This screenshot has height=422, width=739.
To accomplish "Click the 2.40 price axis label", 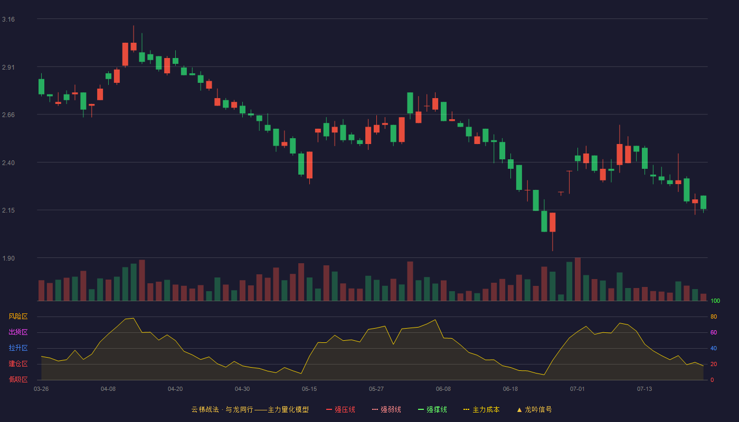I will tap(8, 163).
